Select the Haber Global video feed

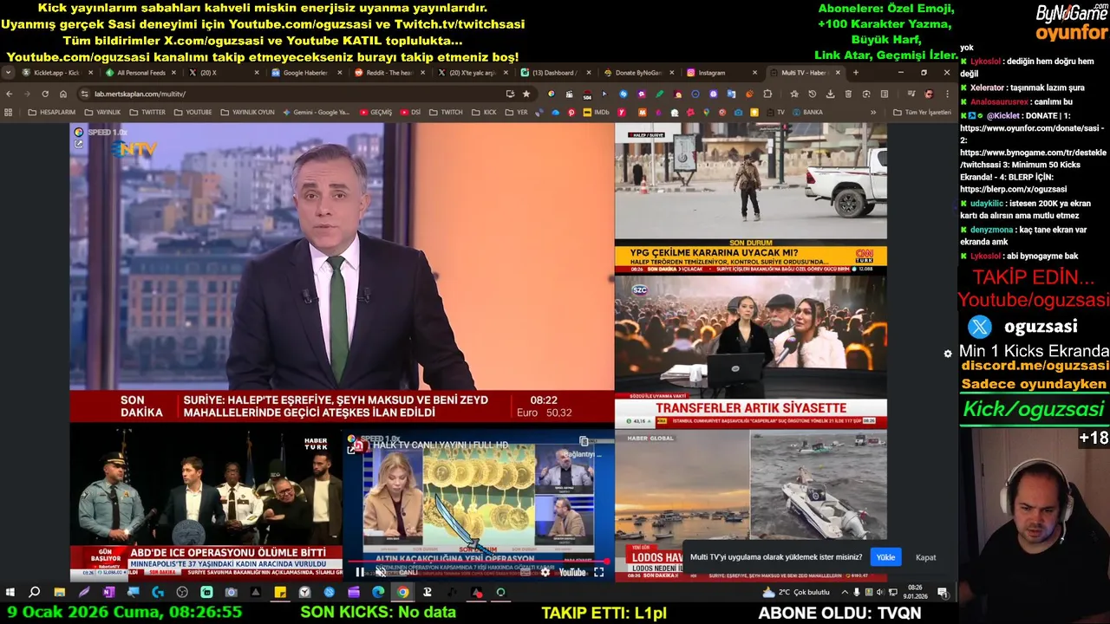751,505
